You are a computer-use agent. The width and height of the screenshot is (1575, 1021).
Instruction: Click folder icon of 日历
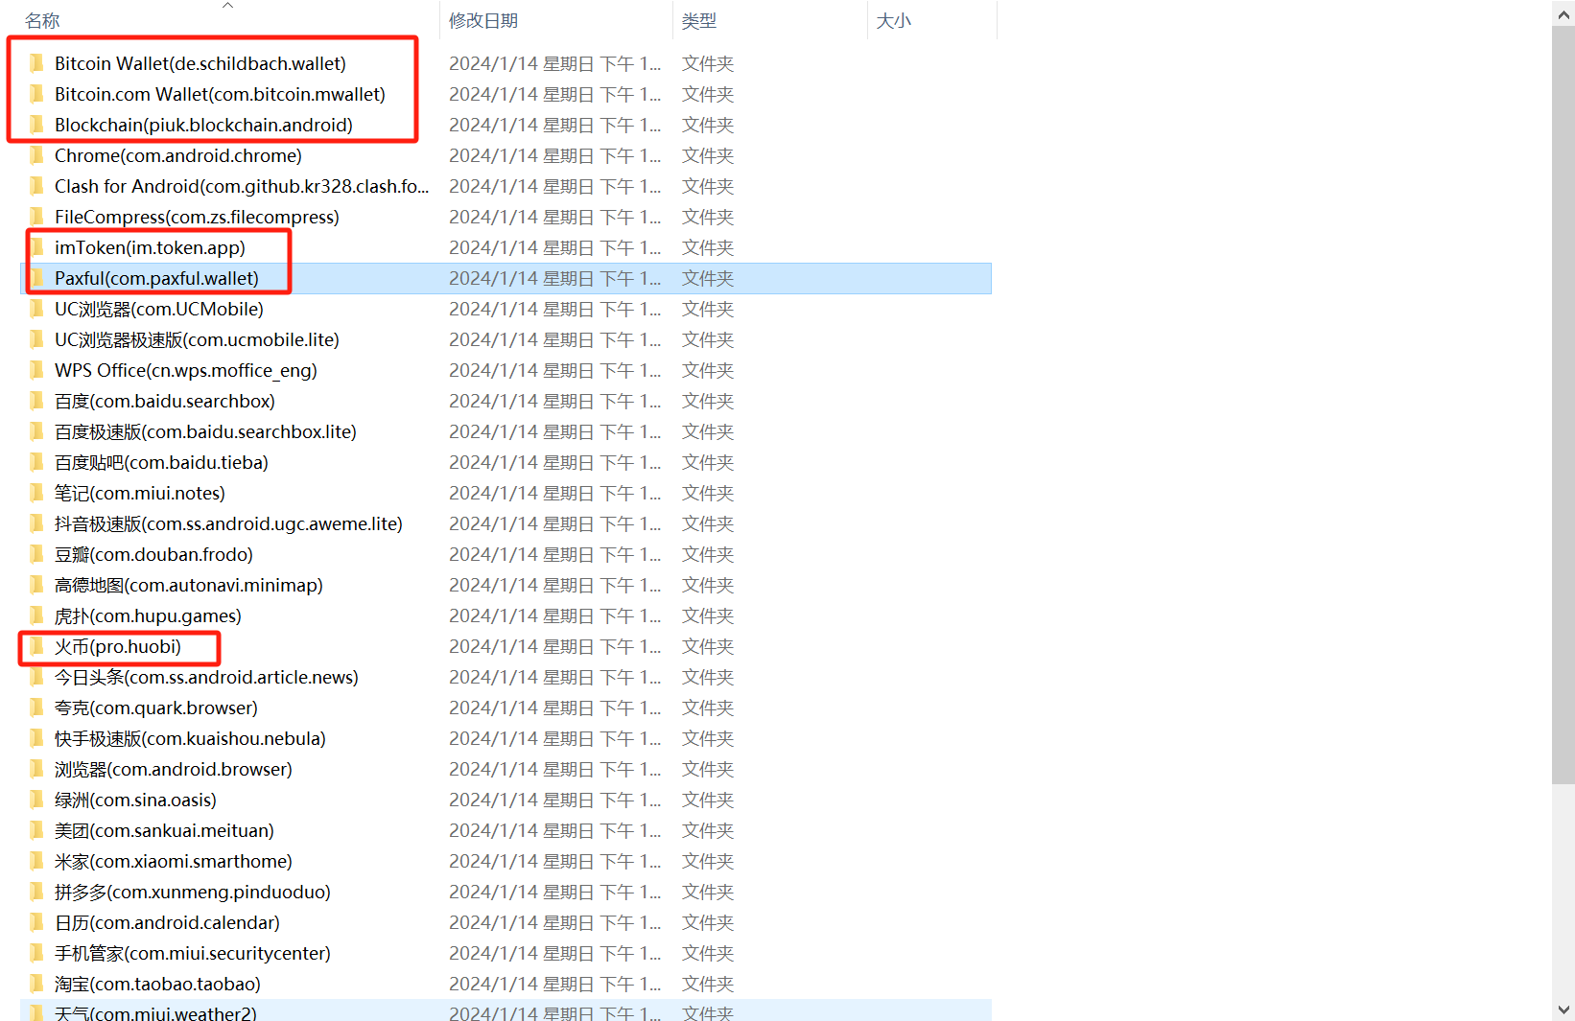pos(36,922)
